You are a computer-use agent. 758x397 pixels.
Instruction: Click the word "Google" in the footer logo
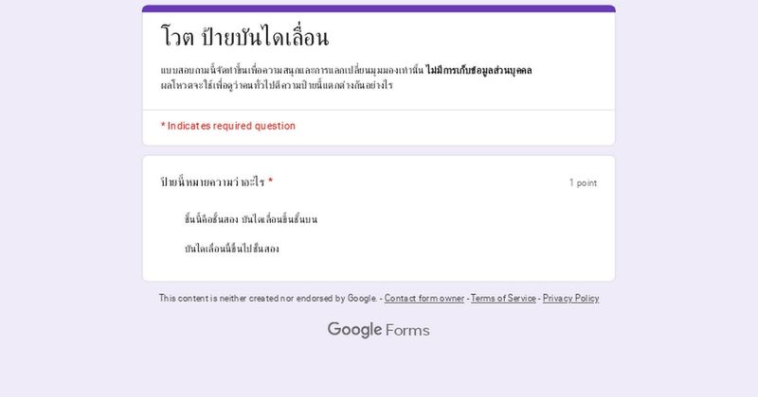pyautogui.click(x=354, y=330)
